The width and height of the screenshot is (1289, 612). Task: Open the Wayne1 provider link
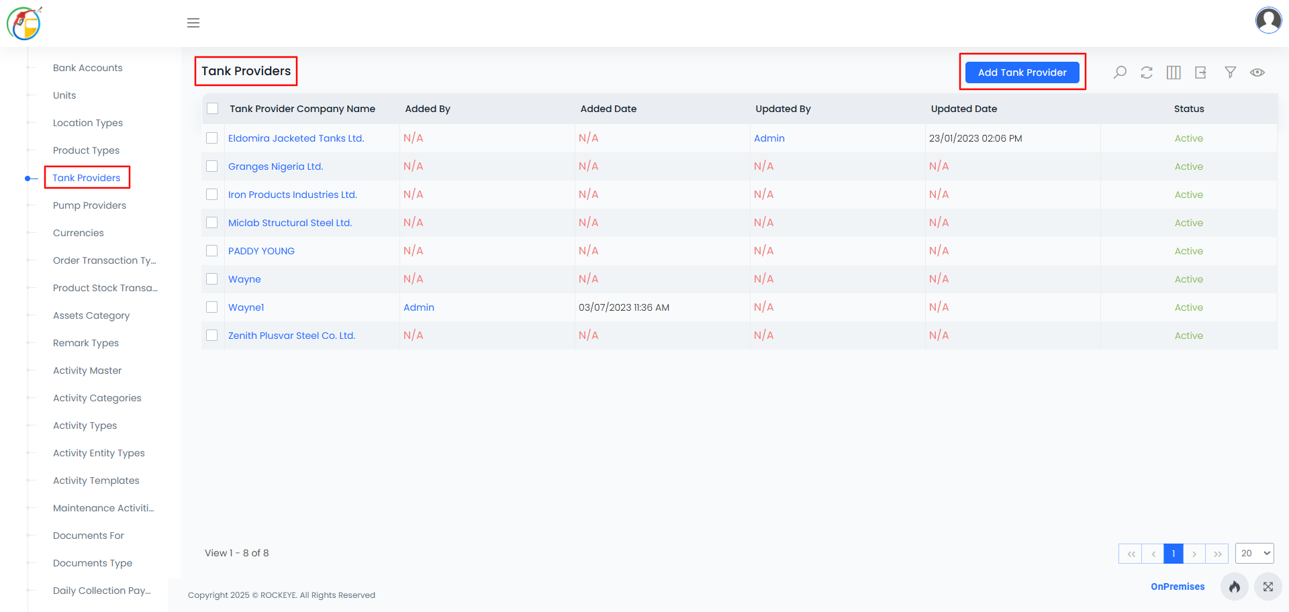[x=246, y=307]
